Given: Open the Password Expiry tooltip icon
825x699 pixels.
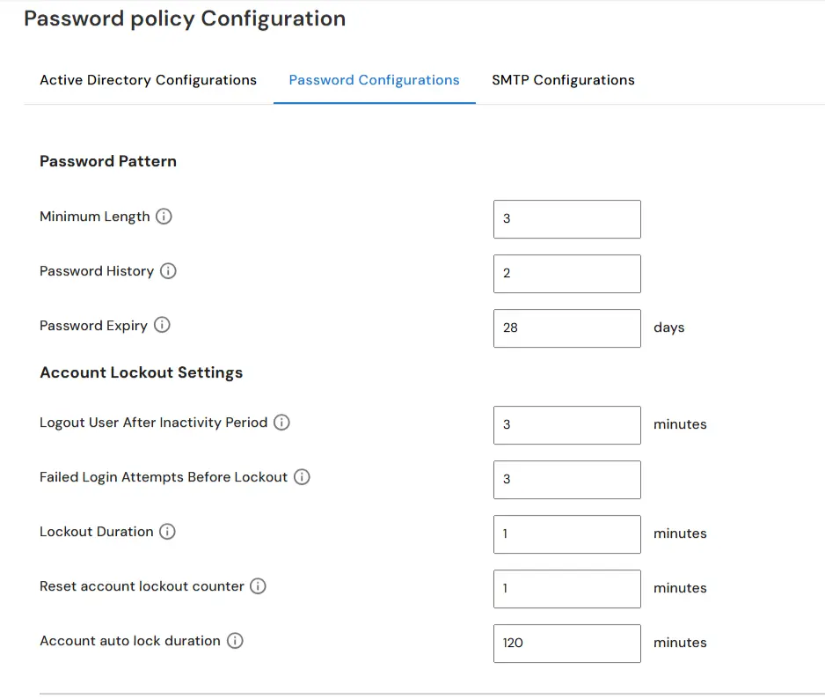Looking at the screenshot, I should click(161, 325).
